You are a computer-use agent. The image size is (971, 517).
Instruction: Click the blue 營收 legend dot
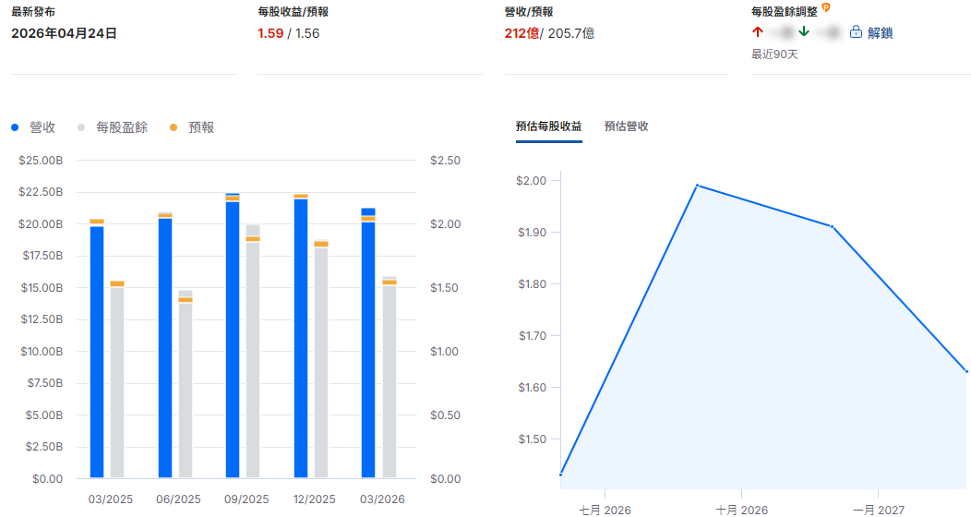[x=15, y=127]
